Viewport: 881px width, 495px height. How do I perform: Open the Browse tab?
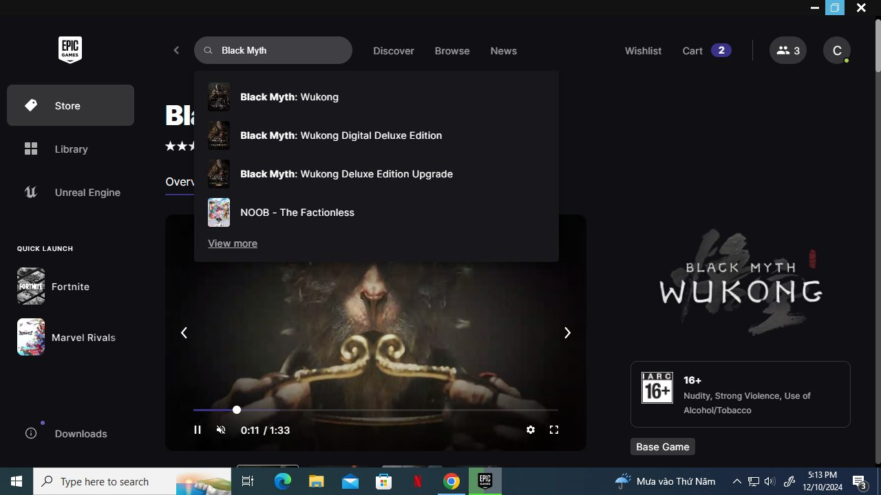[452, 51]
